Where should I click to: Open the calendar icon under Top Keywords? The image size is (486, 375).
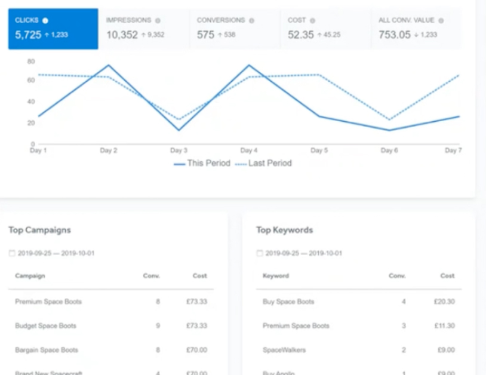260,253
